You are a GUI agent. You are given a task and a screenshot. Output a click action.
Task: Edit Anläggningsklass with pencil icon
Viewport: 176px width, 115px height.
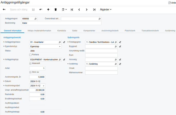(x=64, y=42)
